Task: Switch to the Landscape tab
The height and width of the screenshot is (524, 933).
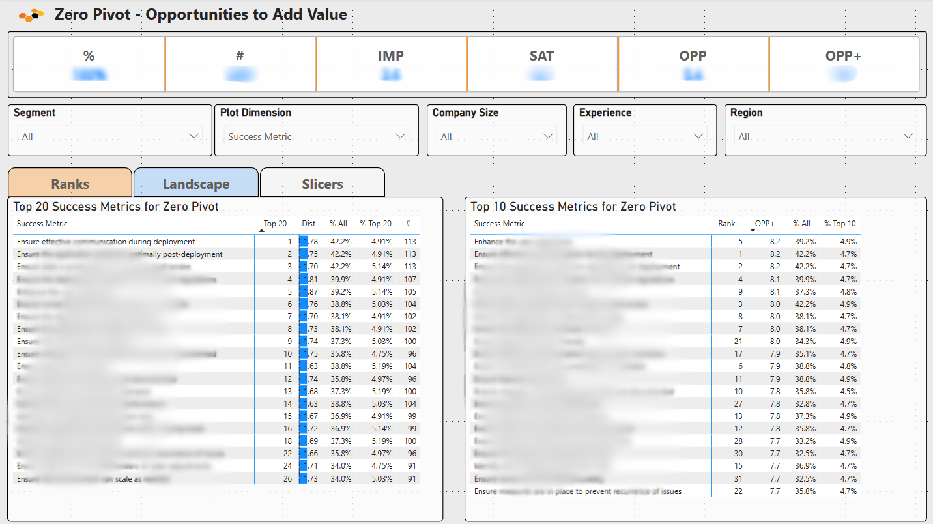Action: [x=196, y=183]
